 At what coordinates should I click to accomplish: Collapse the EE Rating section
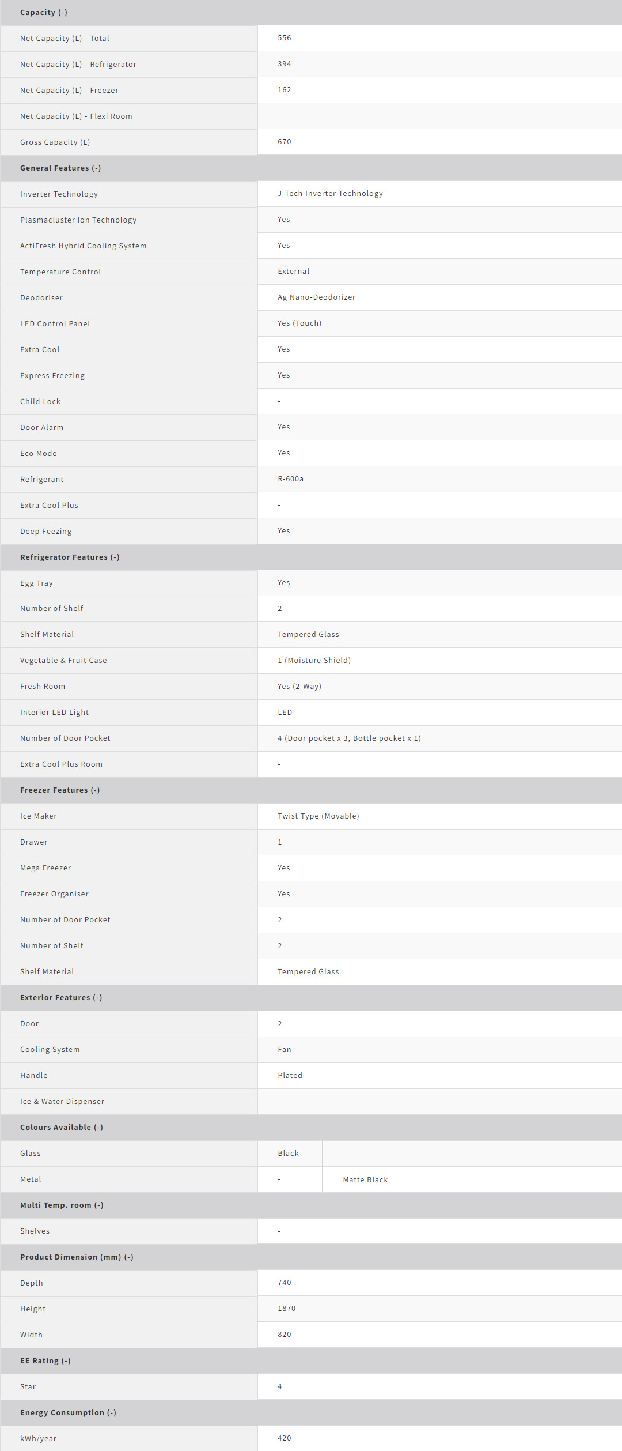[x=45, y=1361]
